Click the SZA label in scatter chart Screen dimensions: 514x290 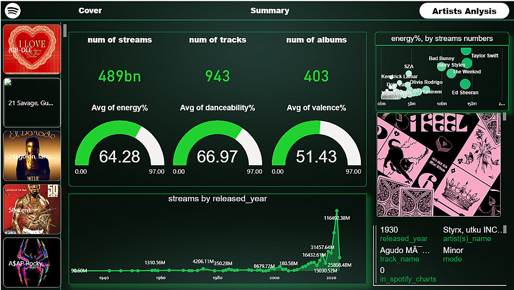409,66
